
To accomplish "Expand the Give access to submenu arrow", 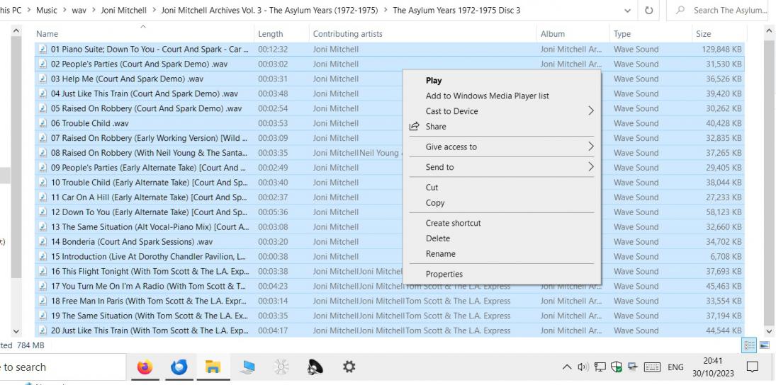I will click(x=590, y=147).
